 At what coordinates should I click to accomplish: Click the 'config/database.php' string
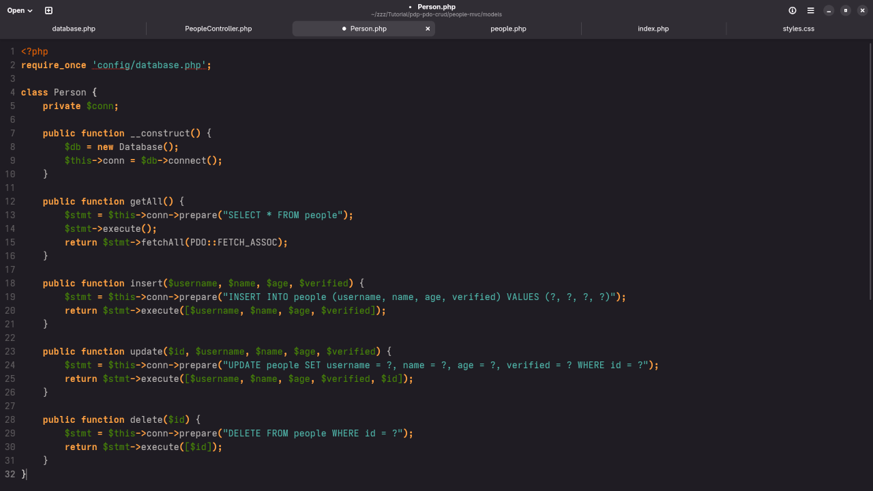(x=149, y=65)
